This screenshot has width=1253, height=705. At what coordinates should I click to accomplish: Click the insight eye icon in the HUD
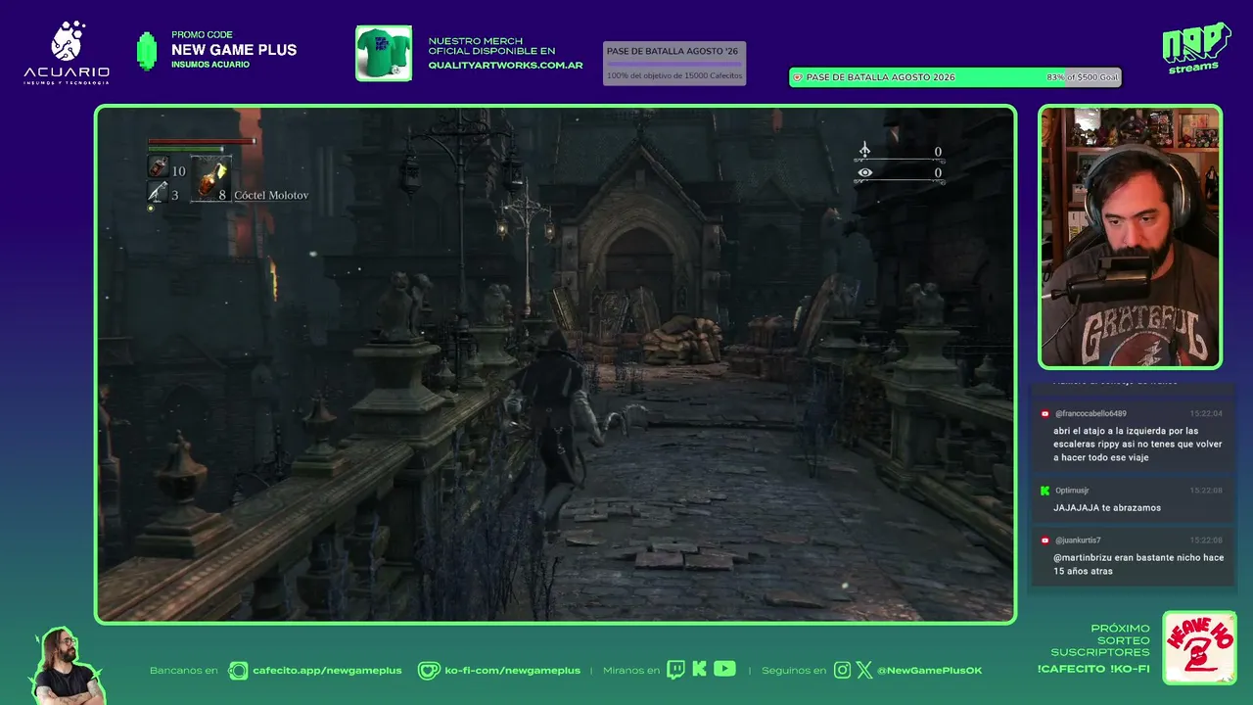(x=864, y=172)
